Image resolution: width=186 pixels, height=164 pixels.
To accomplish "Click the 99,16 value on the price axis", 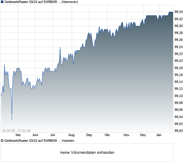I will pyautogui.click(x=178, y=75).
